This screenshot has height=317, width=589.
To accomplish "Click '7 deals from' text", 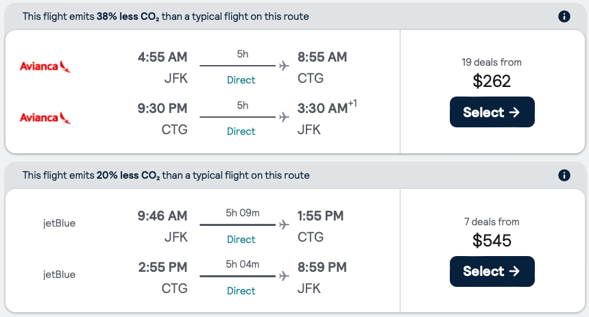I will coord(492,222).
